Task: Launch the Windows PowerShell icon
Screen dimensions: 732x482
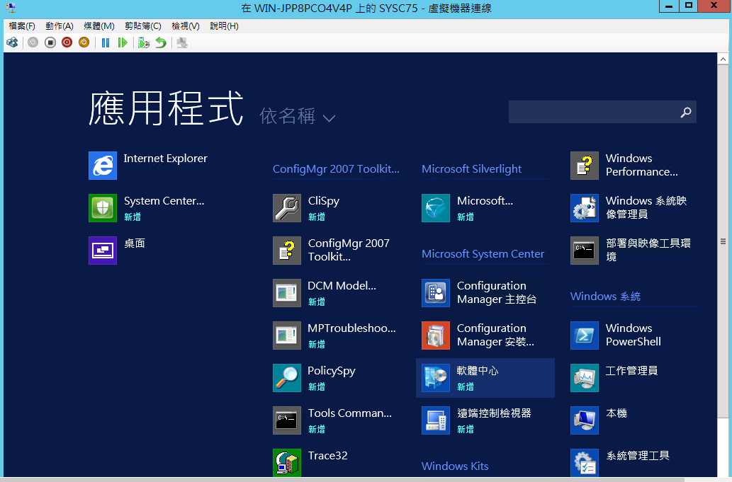Action: [x=585, y=335]
